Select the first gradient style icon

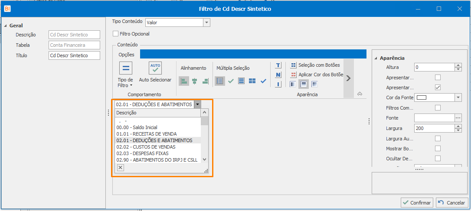tap(293, 84)
